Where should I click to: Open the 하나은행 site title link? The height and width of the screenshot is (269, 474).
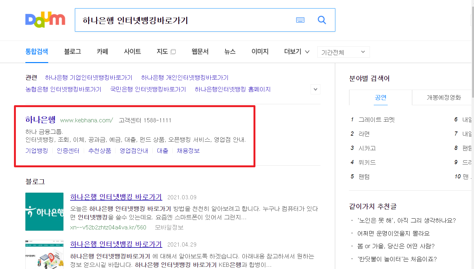tap(40, 120)
